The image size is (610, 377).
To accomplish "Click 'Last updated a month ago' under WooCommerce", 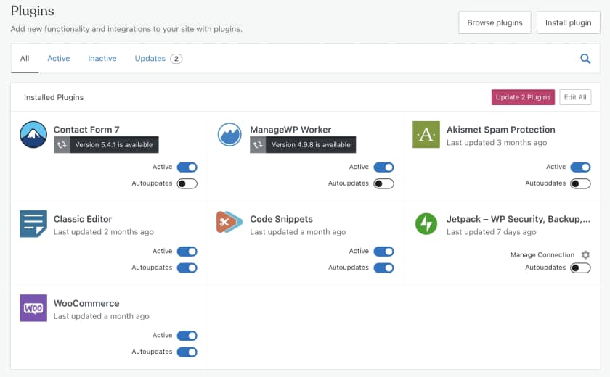I will (101, 316).
